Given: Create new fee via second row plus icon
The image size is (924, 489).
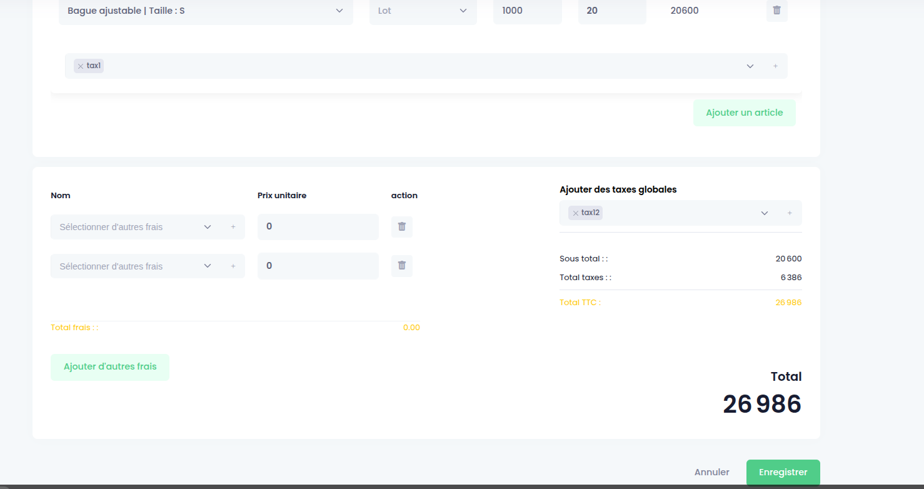Looking at the screenshot, I should pos(233,266).
